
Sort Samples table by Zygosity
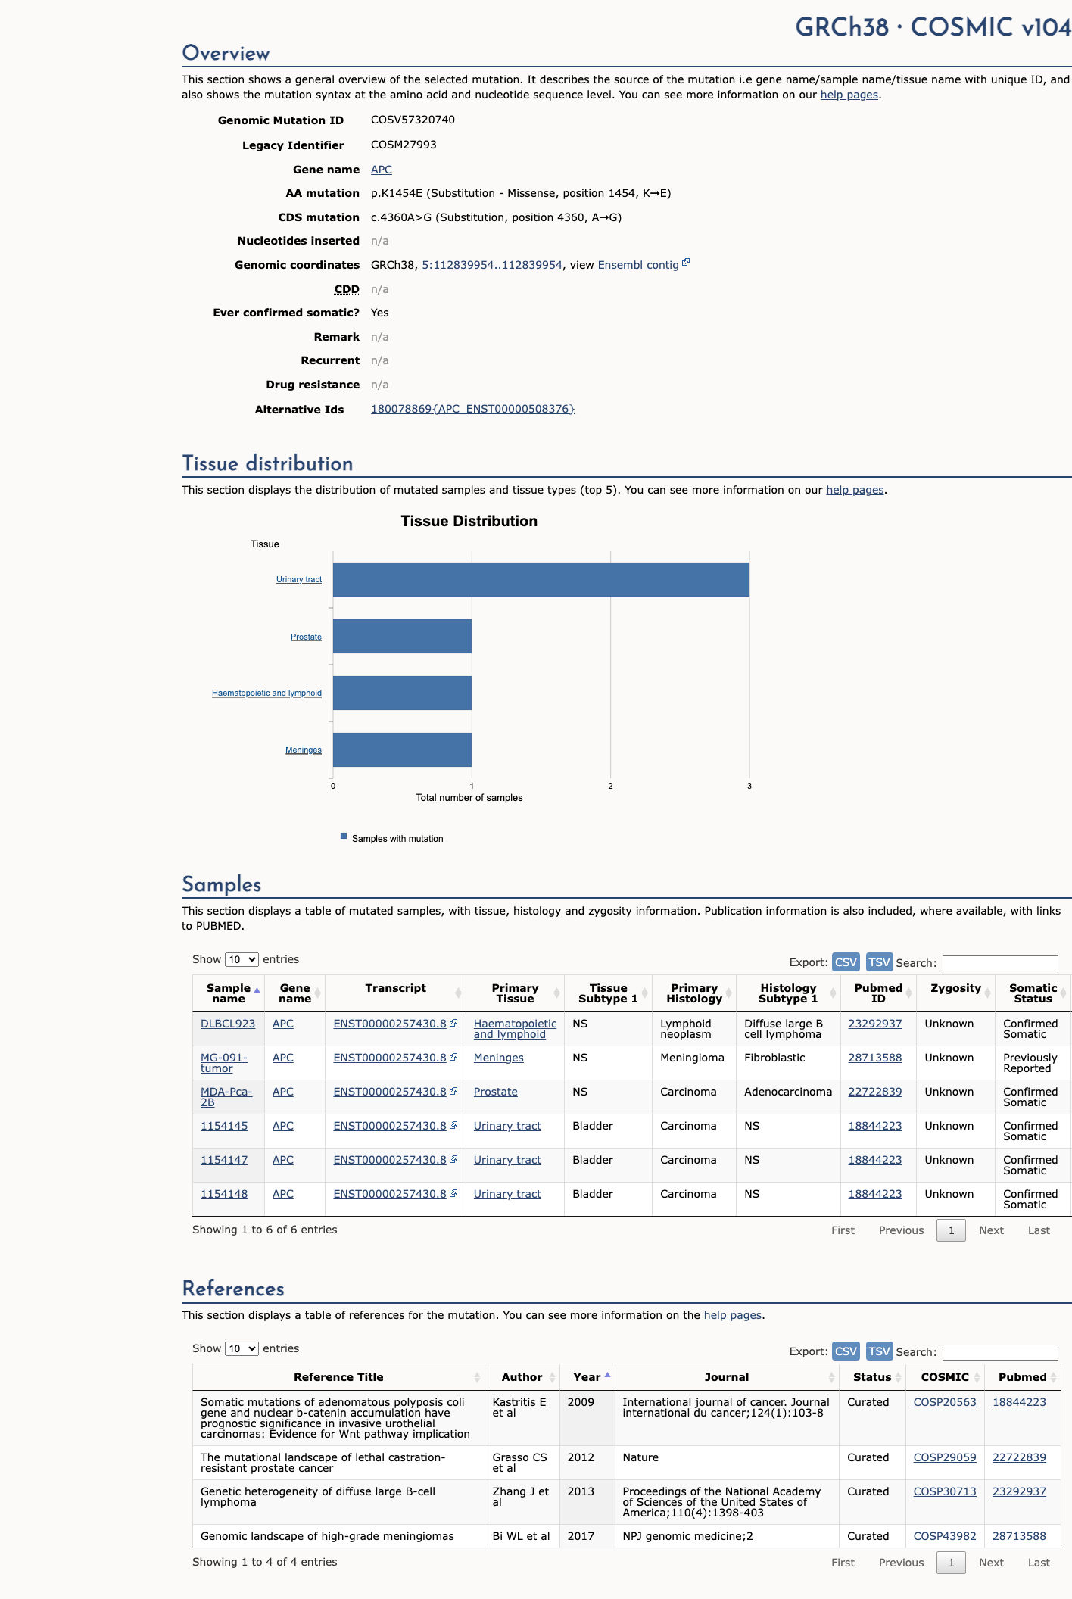coord(955,993)
